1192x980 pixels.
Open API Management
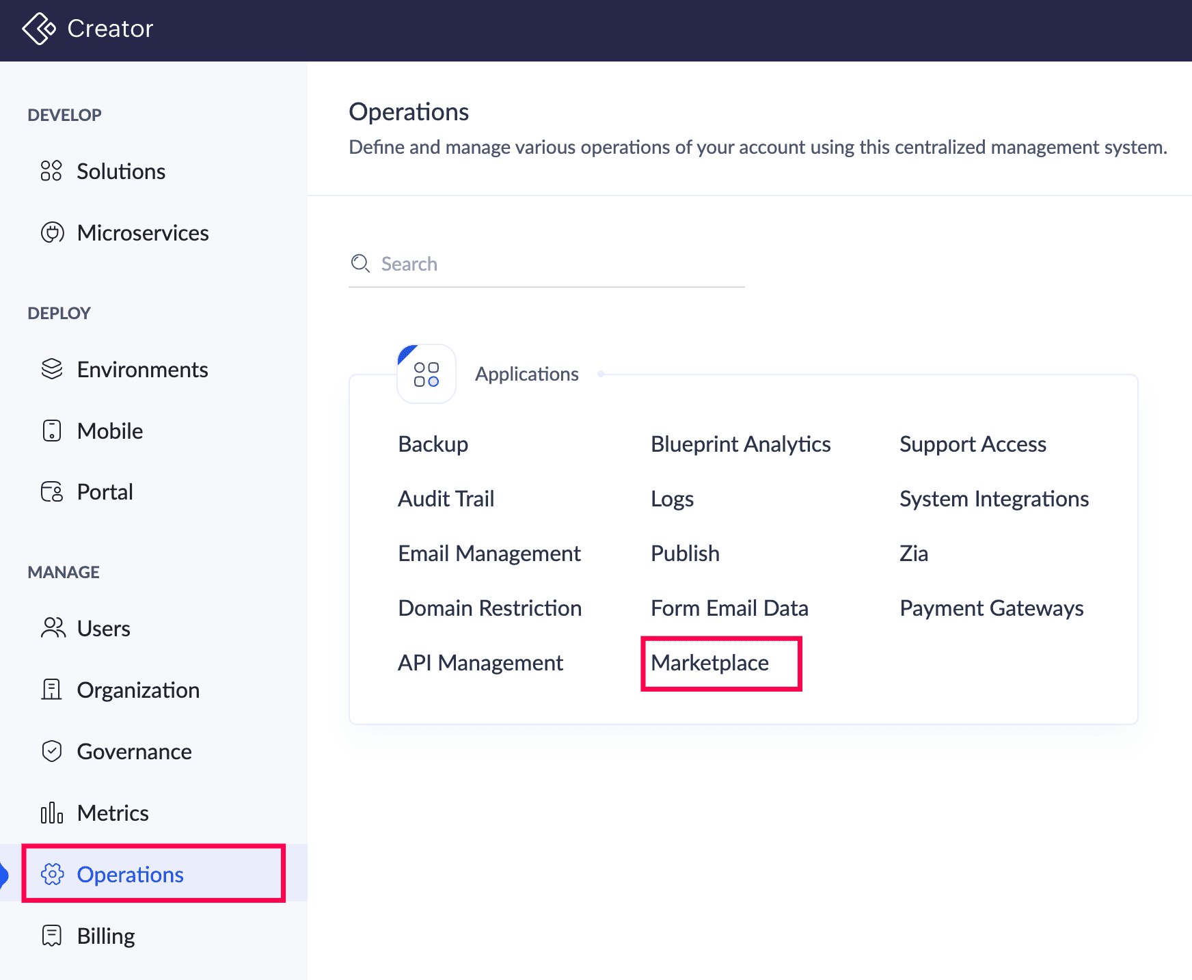(480, 663)
